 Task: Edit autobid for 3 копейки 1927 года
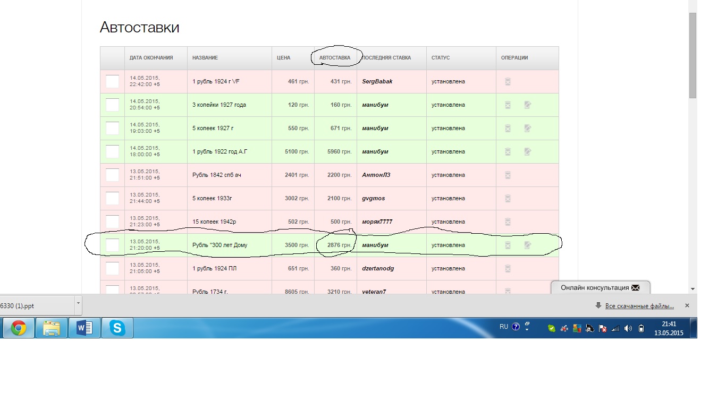click(527, 105)
